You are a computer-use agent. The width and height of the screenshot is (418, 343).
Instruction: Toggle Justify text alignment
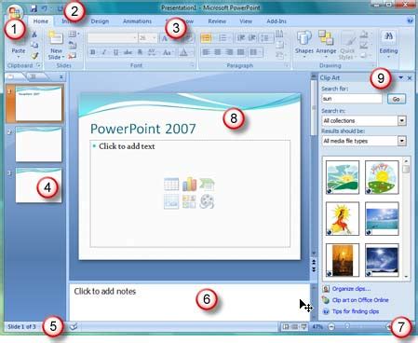click(x=240, y=52)
